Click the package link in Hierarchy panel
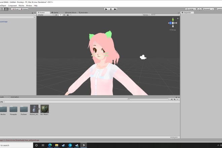The image size is (222, 148). point(4,22)
